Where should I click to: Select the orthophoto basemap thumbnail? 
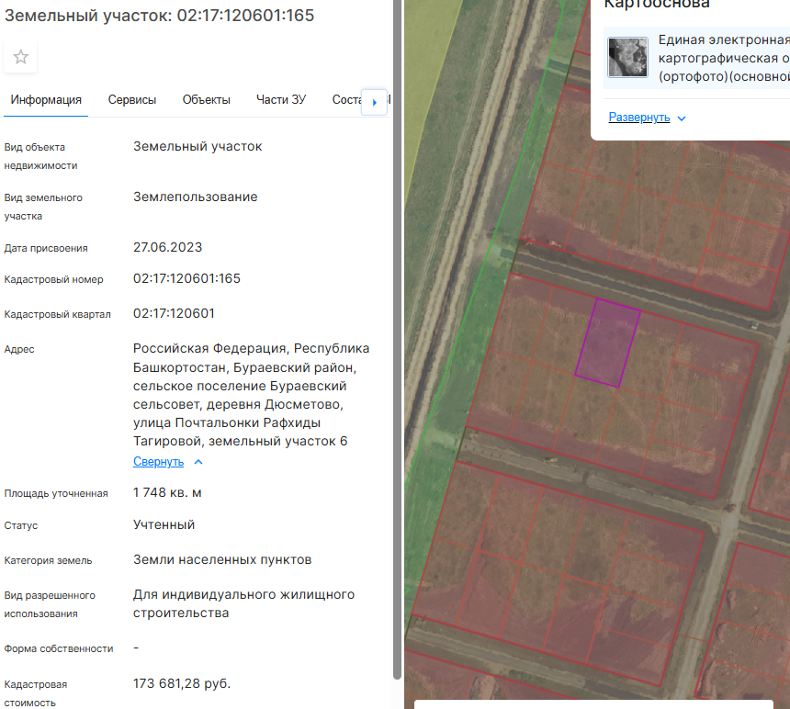tap(627, 57)
